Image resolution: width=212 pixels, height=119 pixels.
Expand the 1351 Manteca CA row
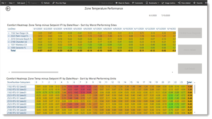(9, 45)
